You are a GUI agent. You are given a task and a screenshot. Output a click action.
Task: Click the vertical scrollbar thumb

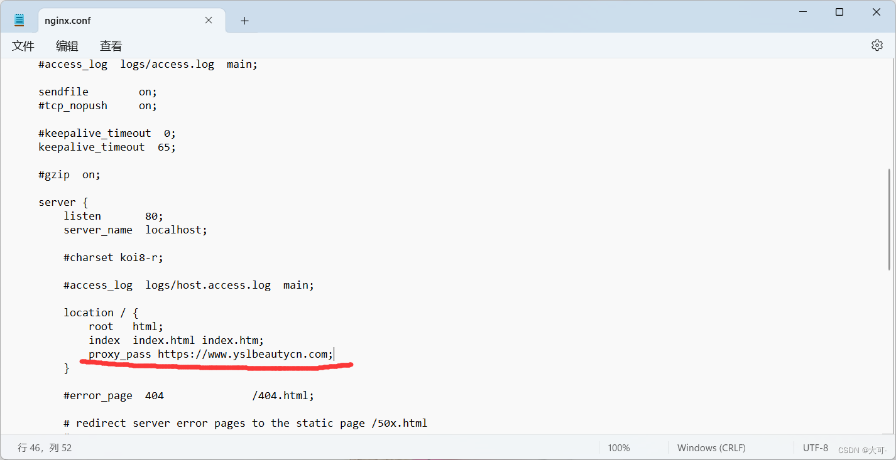tap(889, 219)
